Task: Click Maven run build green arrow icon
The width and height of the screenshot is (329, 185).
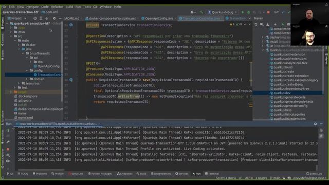Action: pos(282,25)
